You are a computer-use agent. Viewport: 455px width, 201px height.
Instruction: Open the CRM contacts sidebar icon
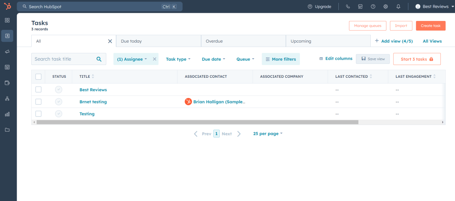7,36
